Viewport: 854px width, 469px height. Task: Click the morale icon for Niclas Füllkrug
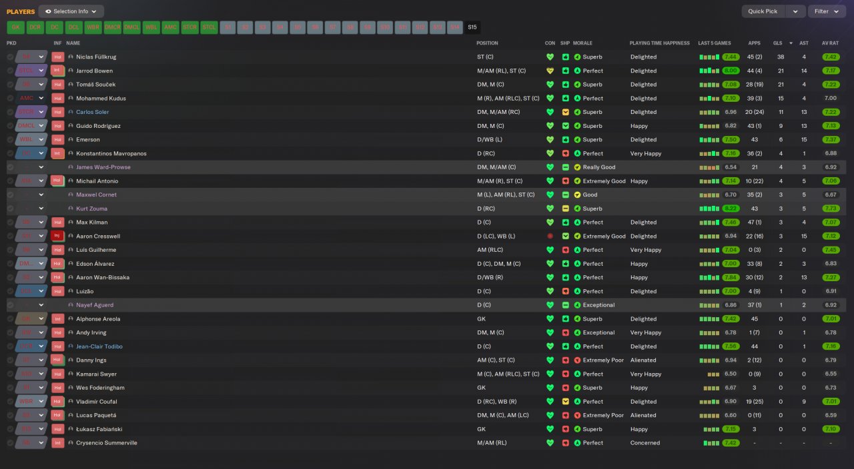[x=578, y=57]
